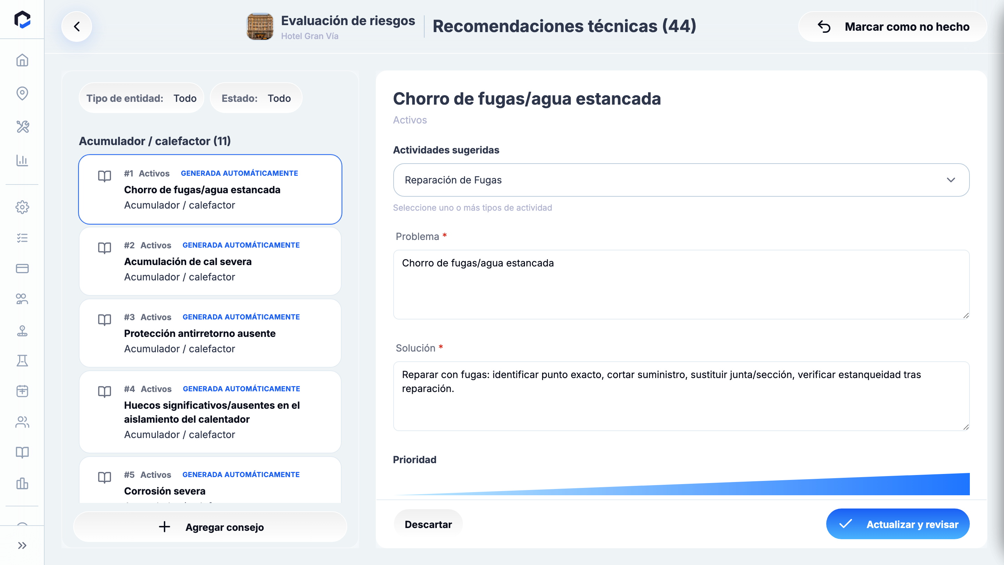Click the Hotel Gran Vía thumbnail
The height and width of the screenshot is (565, 1004).
click(260, 27)
